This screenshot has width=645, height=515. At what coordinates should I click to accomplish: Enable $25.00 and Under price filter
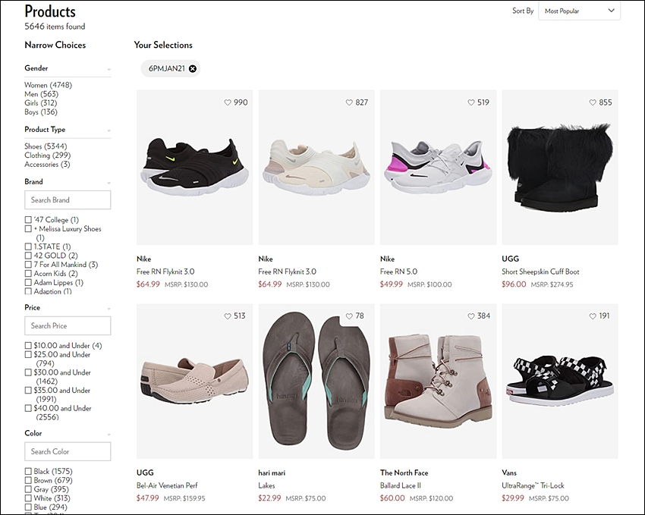tap(29, 354)
